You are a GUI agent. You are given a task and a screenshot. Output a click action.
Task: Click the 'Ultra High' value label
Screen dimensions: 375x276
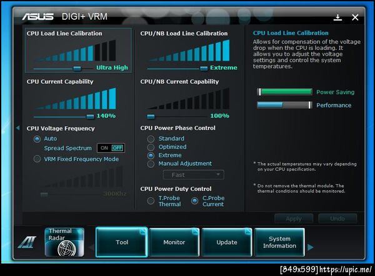click(112, 68)
